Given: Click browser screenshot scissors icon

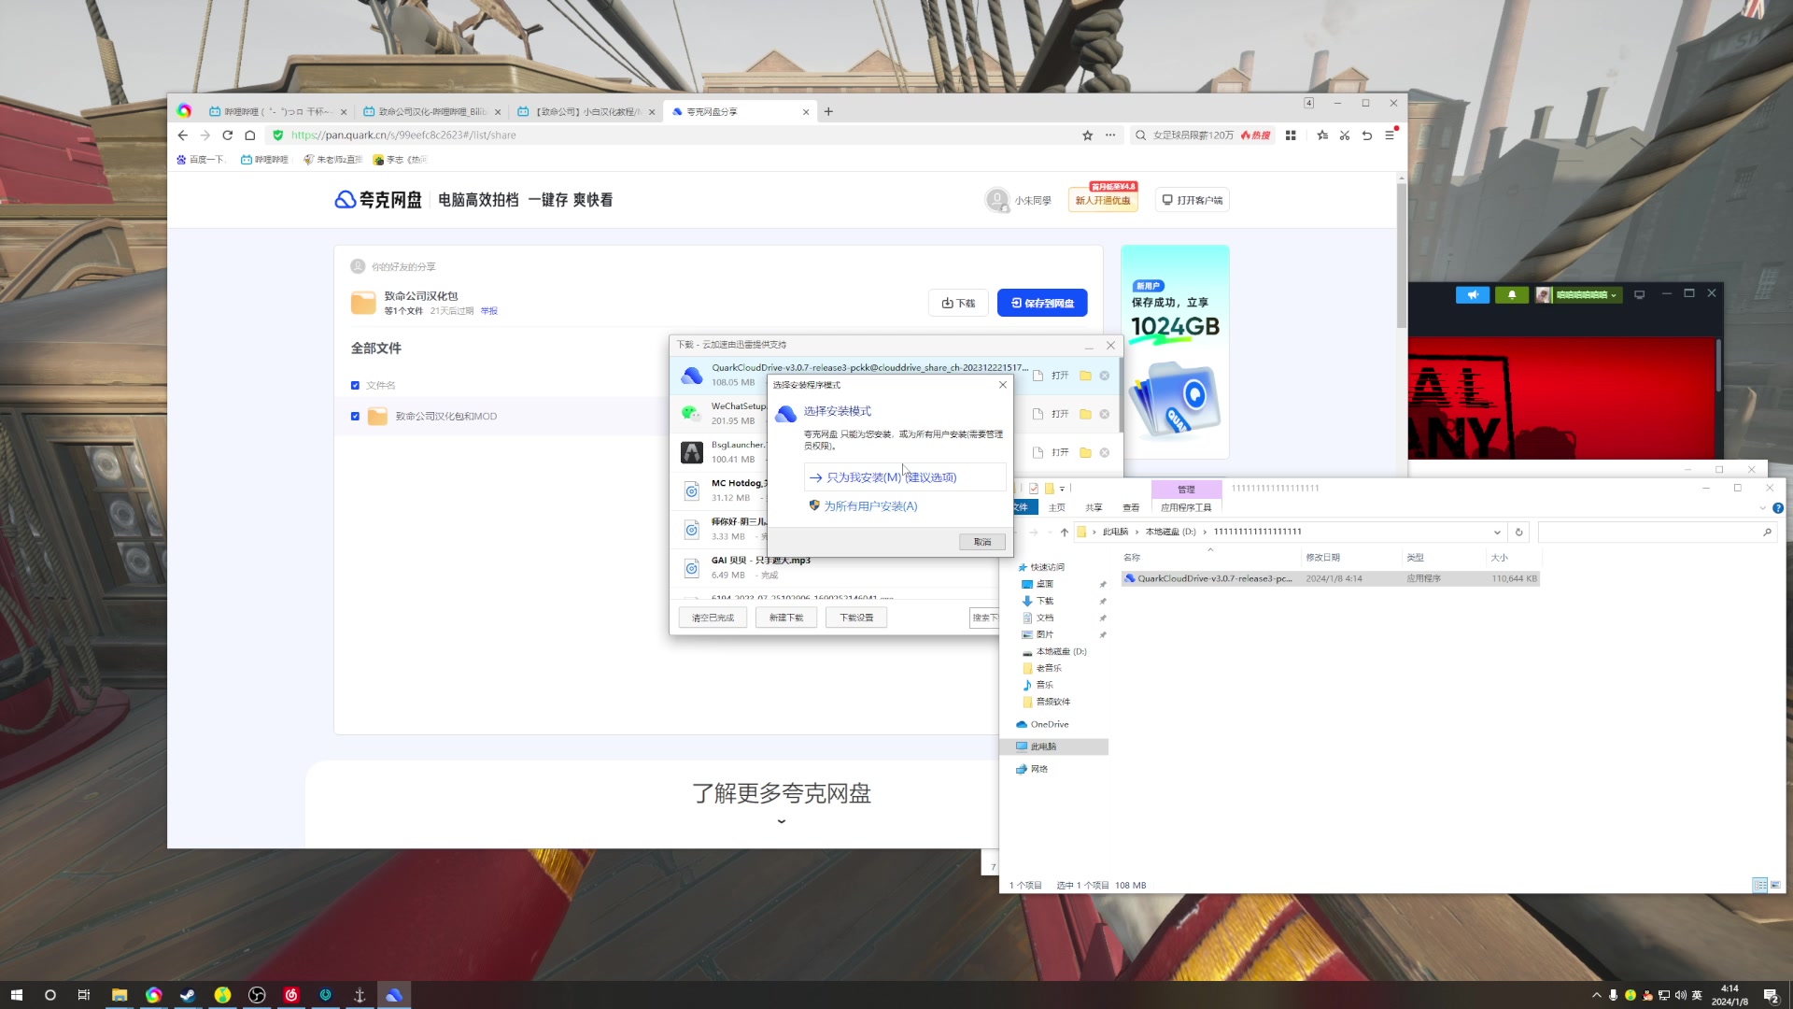Looking at the screenshot, I should pos(1345,135).
